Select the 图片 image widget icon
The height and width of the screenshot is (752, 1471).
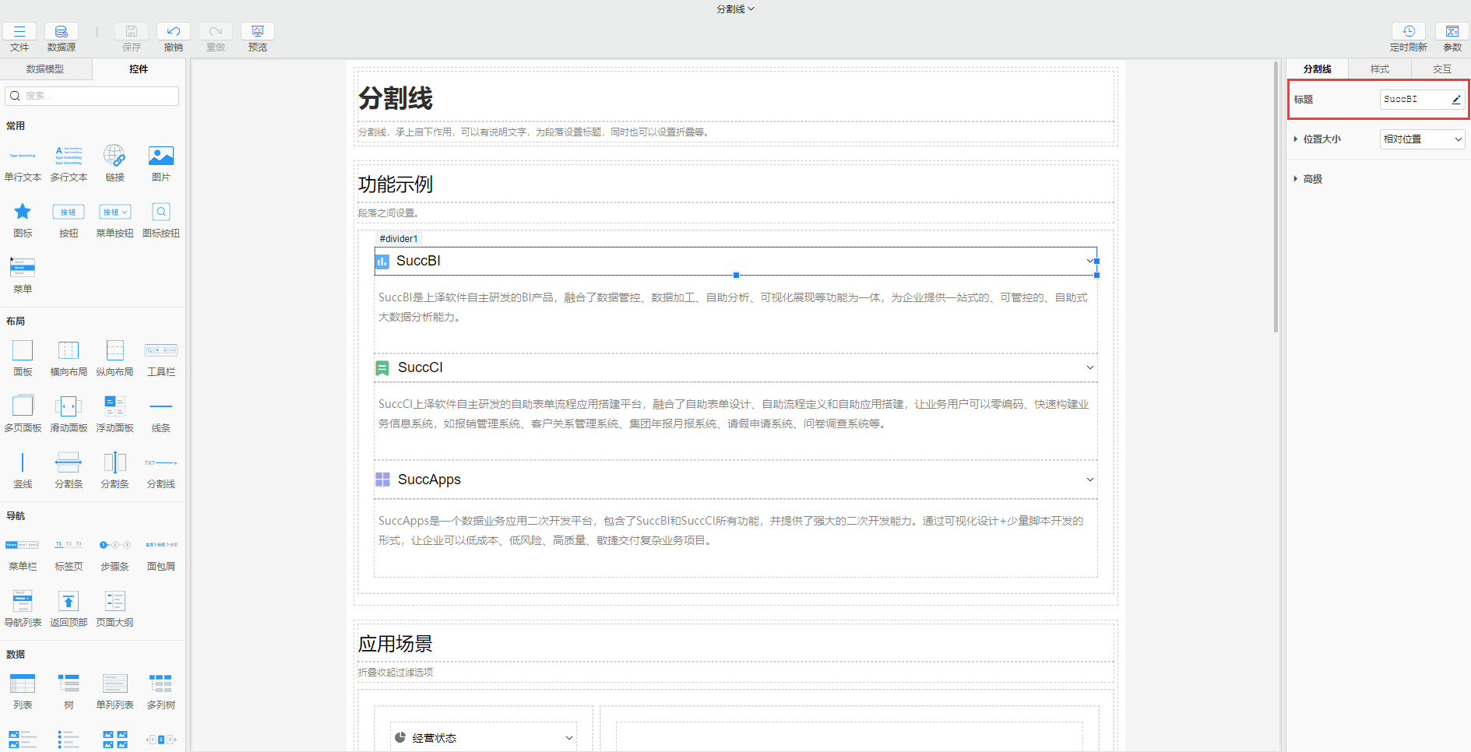point(160,156)
